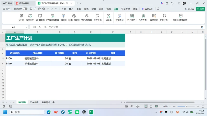Apply 表格美化 table beautify
207x116 pixels.
154,18
